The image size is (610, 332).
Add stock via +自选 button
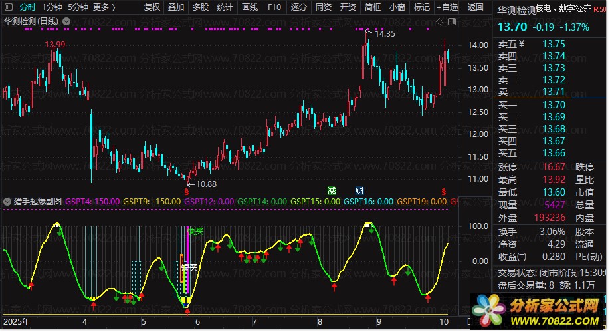point(447,7)
